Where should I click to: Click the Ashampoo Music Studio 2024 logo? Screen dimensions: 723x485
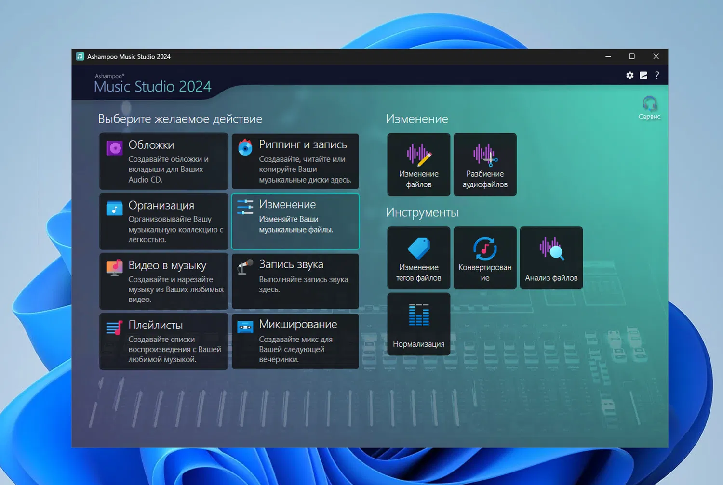153,83
